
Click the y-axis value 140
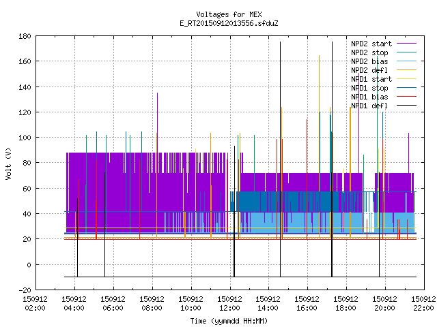coord(25,87)
